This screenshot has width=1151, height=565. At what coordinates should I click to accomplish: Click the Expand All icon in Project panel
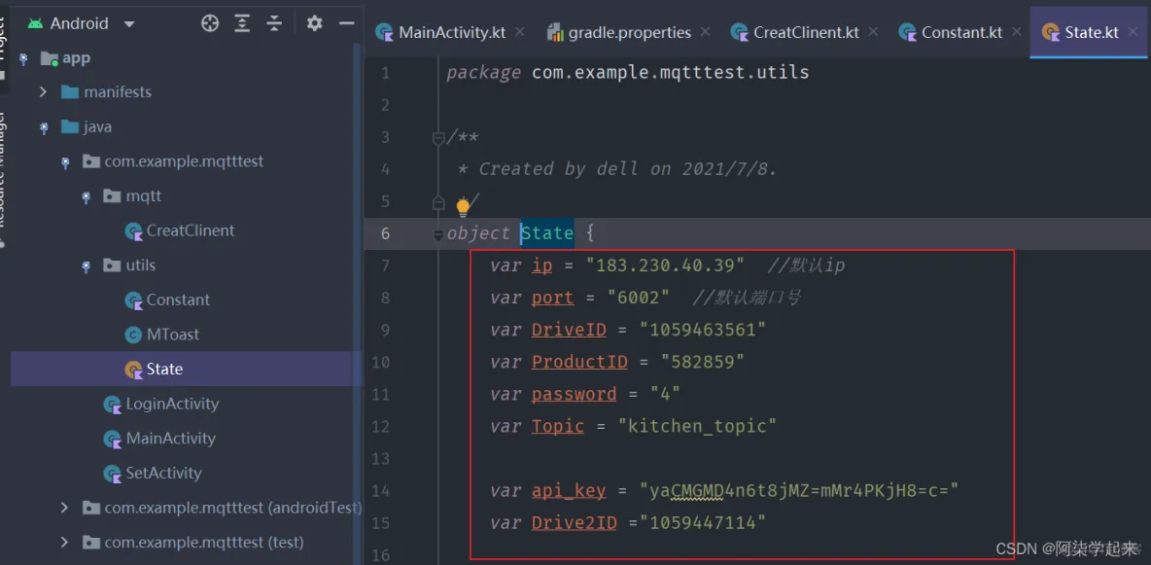pos(242,23)
